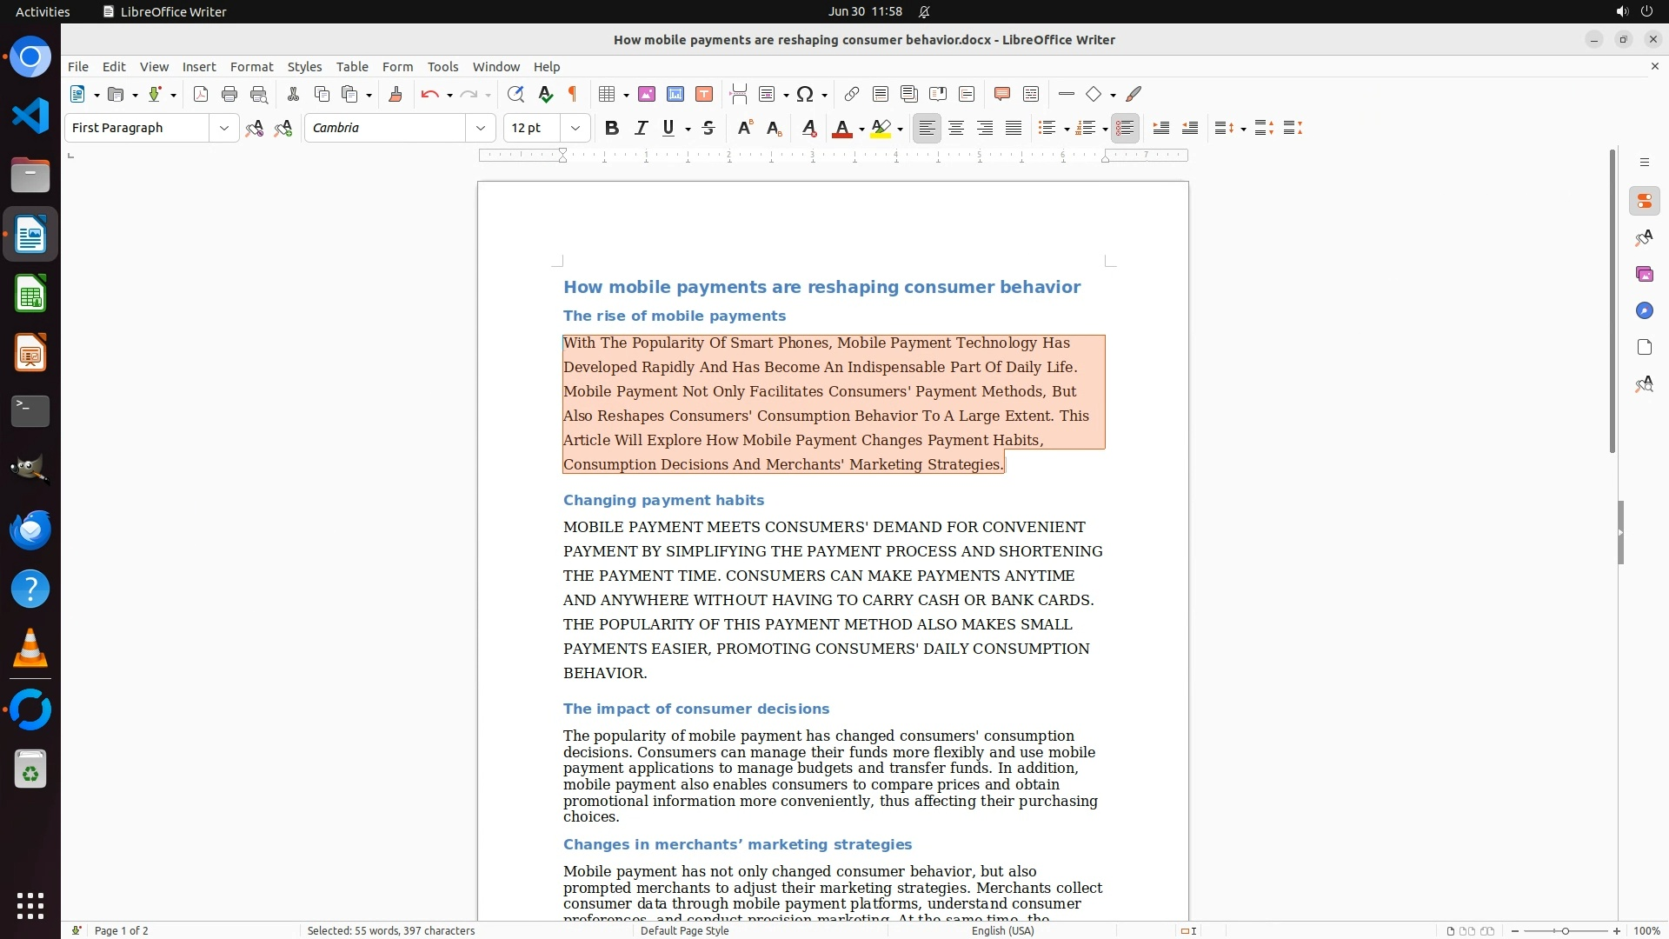Image resolution: width=1669 pixels, height=939 pixels.
Task: Click the Justified alignment button
Action: 1014,128
